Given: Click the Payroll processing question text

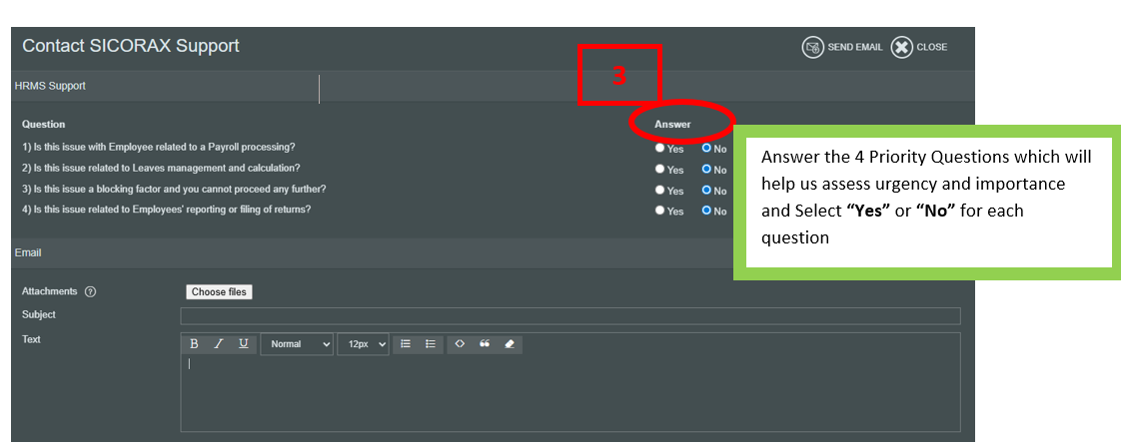Looking at the screenshot, I should 159,147.
